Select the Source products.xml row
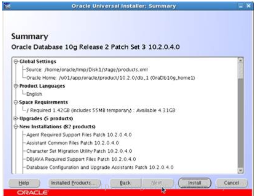Viewport: 255px width, 196px height. pyautogui.click(x=87, y=70)
